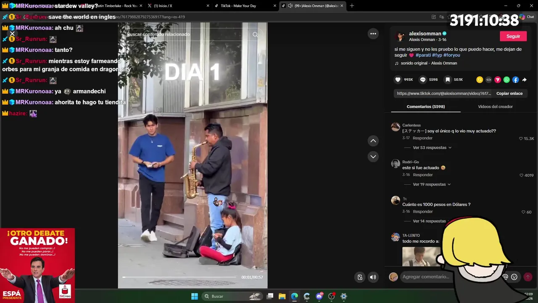Like Rodri-Go's comment heart
This screenshot has height=303, width=538.
(x=522, y=175)
